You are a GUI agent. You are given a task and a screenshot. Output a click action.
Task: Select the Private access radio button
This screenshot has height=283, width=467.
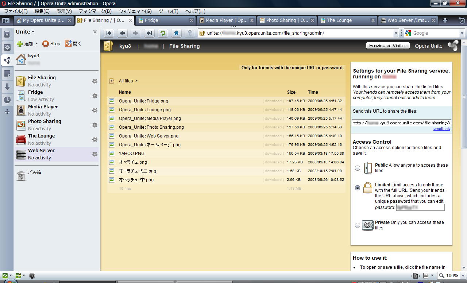[358, 225]
